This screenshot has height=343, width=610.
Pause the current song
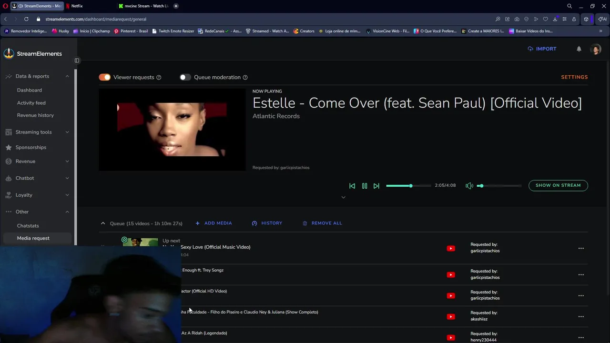click(x=365, y=186)
